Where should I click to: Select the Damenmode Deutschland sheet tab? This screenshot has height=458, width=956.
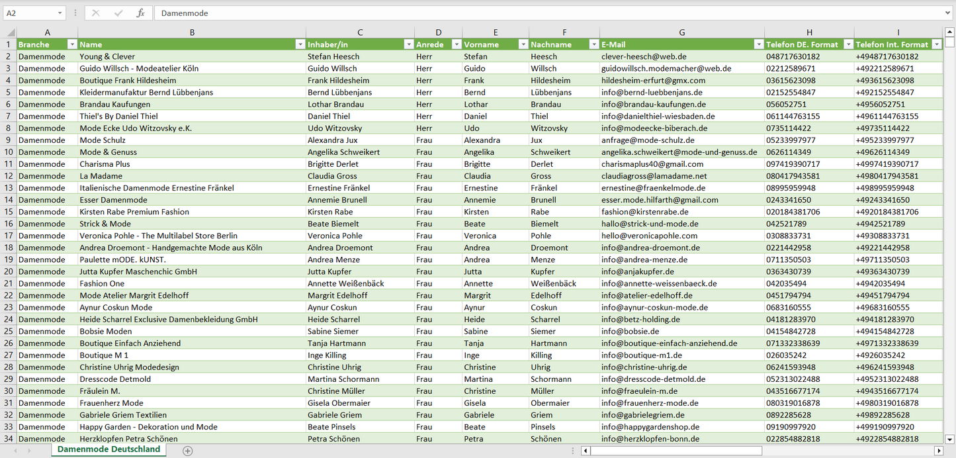[x=109, y=449]
